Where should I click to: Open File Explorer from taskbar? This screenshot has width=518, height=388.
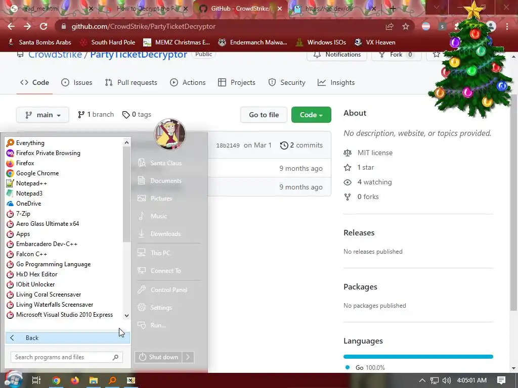point(94,380)
